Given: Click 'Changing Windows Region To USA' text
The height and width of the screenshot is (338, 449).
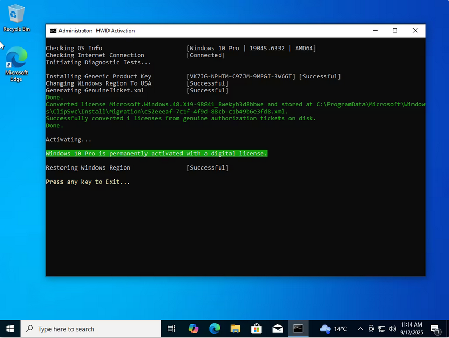Looking at the screenshot, I should (x=99, y=83).
